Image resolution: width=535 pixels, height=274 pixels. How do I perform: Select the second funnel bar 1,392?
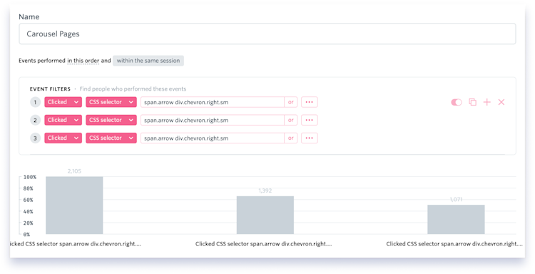coord(265,215)
